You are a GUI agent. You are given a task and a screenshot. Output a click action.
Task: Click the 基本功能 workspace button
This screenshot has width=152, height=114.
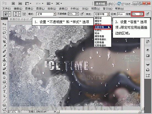point(101,4)
